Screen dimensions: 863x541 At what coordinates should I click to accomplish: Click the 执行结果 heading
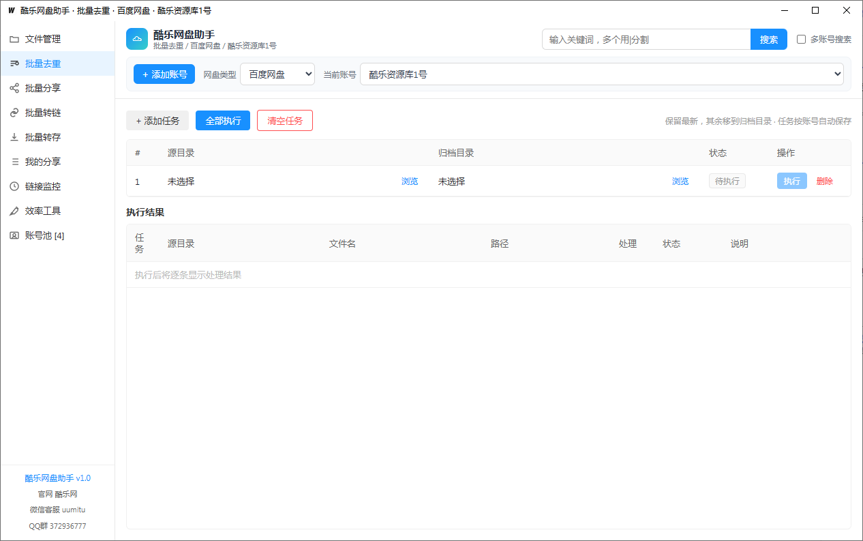coord(145,212)
